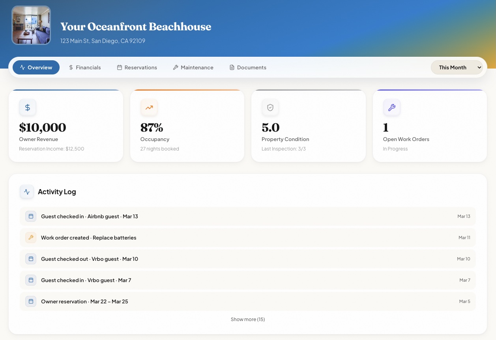496x340 pixels.
Task: Click the wrench icon on Open Work Orders card
Action: pos(392,107)
